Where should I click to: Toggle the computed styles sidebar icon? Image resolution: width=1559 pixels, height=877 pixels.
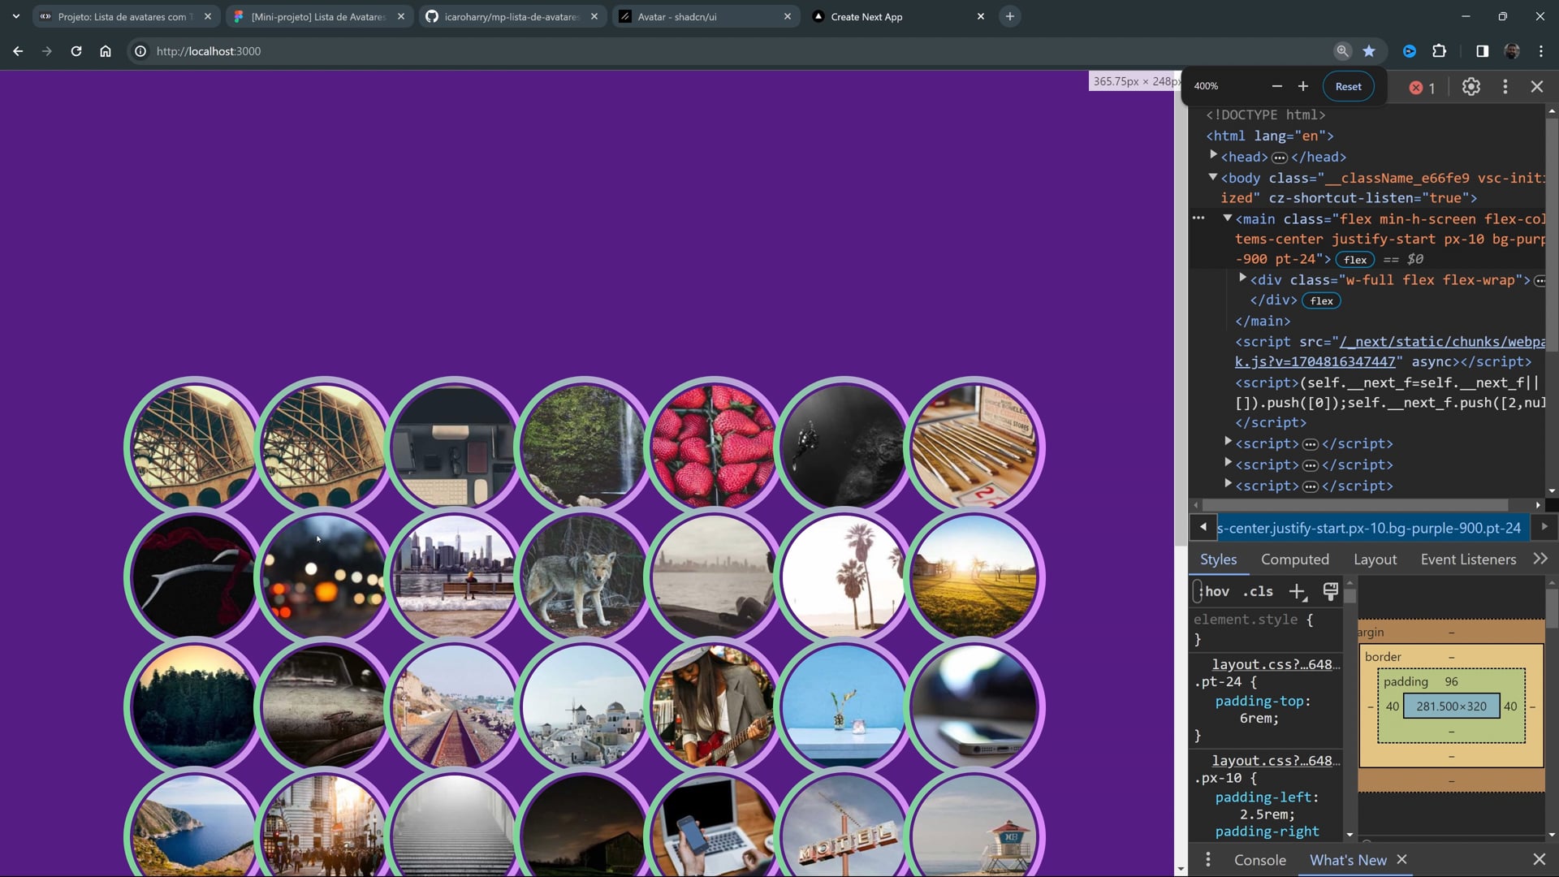tap(1330, 592)
